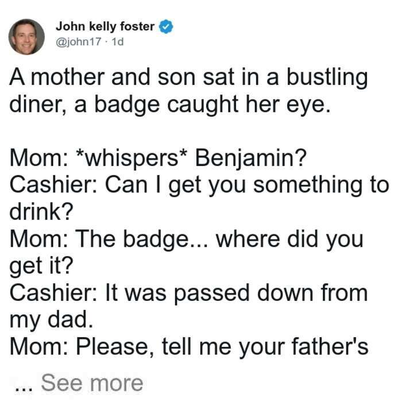Click the 'Cashier: It was passed down from' line
The width and height of the screenshot is (402, 402).
click(189, 293)
